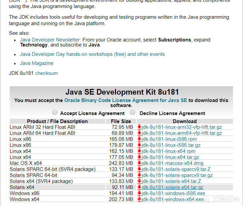The height and width of the screenshot is (206, 243).
Task: Click red download arrow for linux-arm32-vfp-hflt.tar.gz
Action: point(139,127)
